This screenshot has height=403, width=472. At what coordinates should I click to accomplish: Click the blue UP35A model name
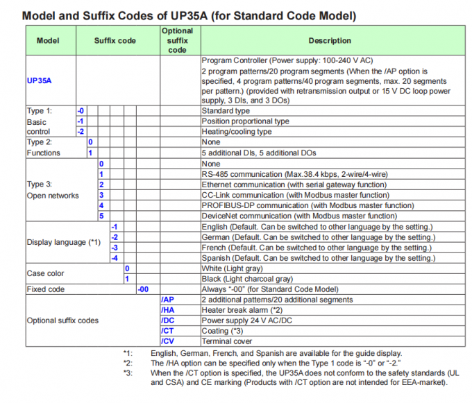(x=40, y=81)
